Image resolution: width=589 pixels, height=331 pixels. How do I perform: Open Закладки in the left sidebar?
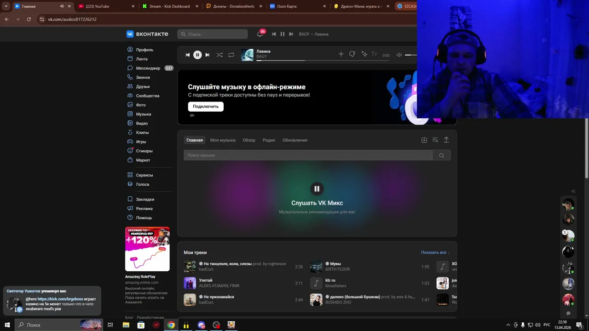pyautogui.click(x=145, y=200)
